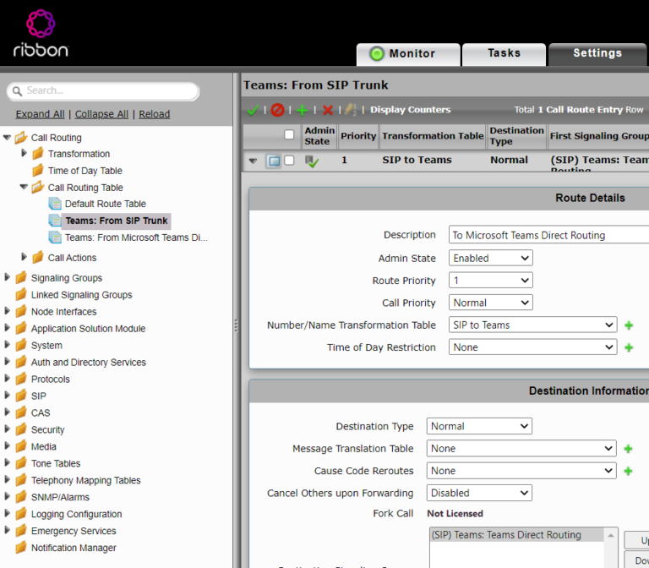Click the red disable circle icon
This screenshot has height=568, width=649.
point(277,110)
